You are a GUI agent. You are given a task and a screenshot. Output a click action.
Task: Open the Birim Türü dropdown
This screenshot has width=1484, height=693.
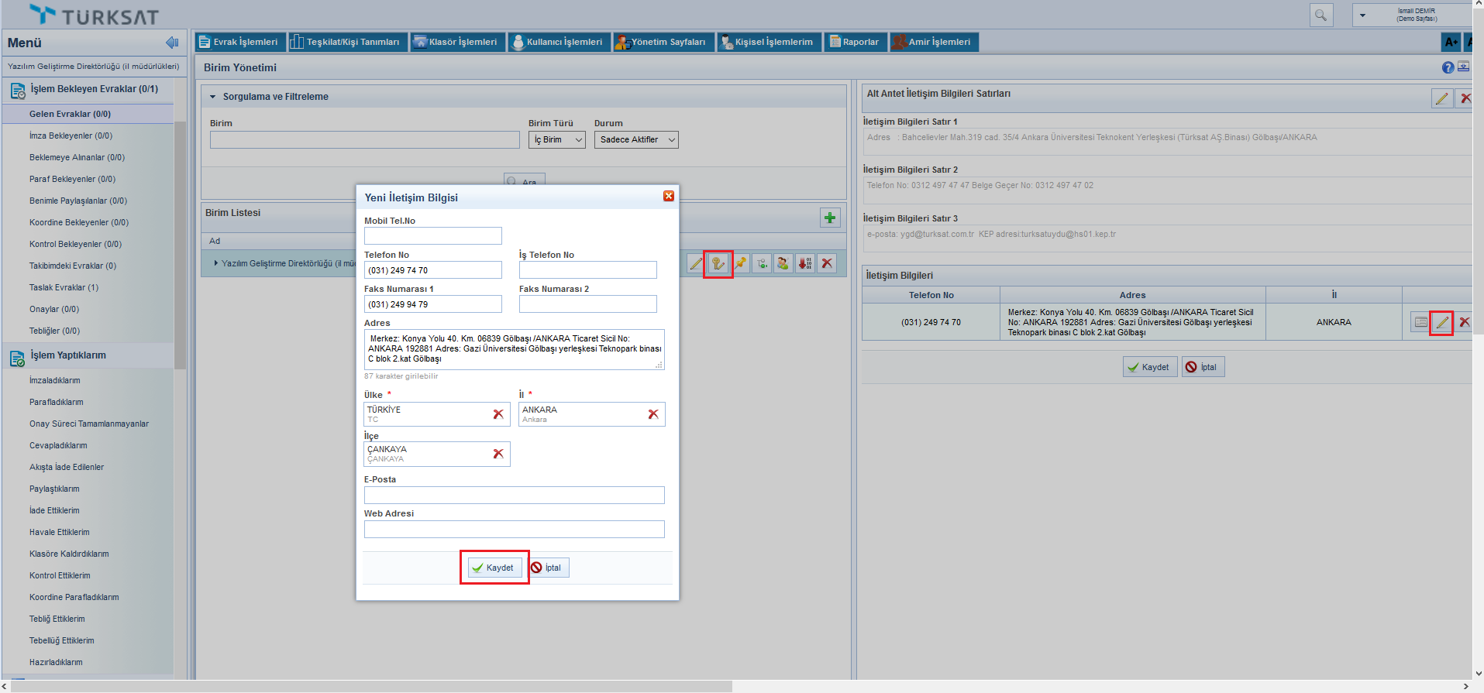click(557, 140)
